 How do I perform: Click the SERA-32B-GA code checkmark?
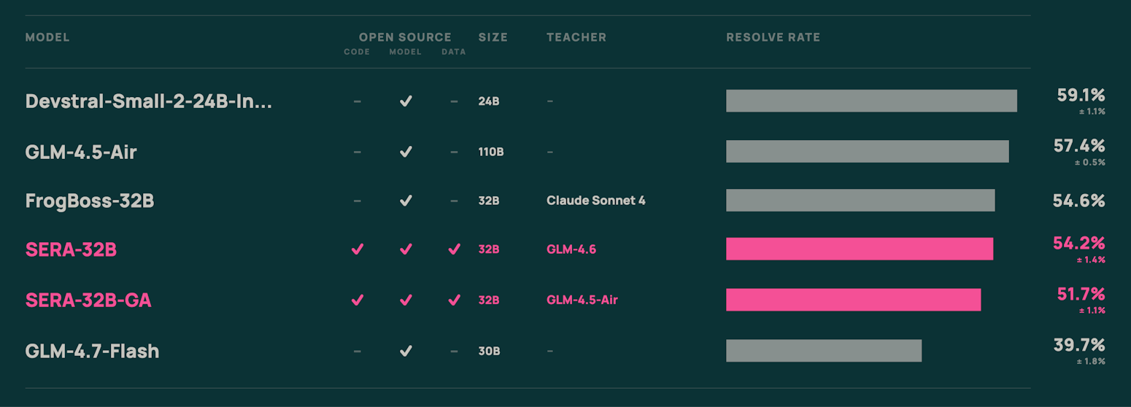point(357,300)
